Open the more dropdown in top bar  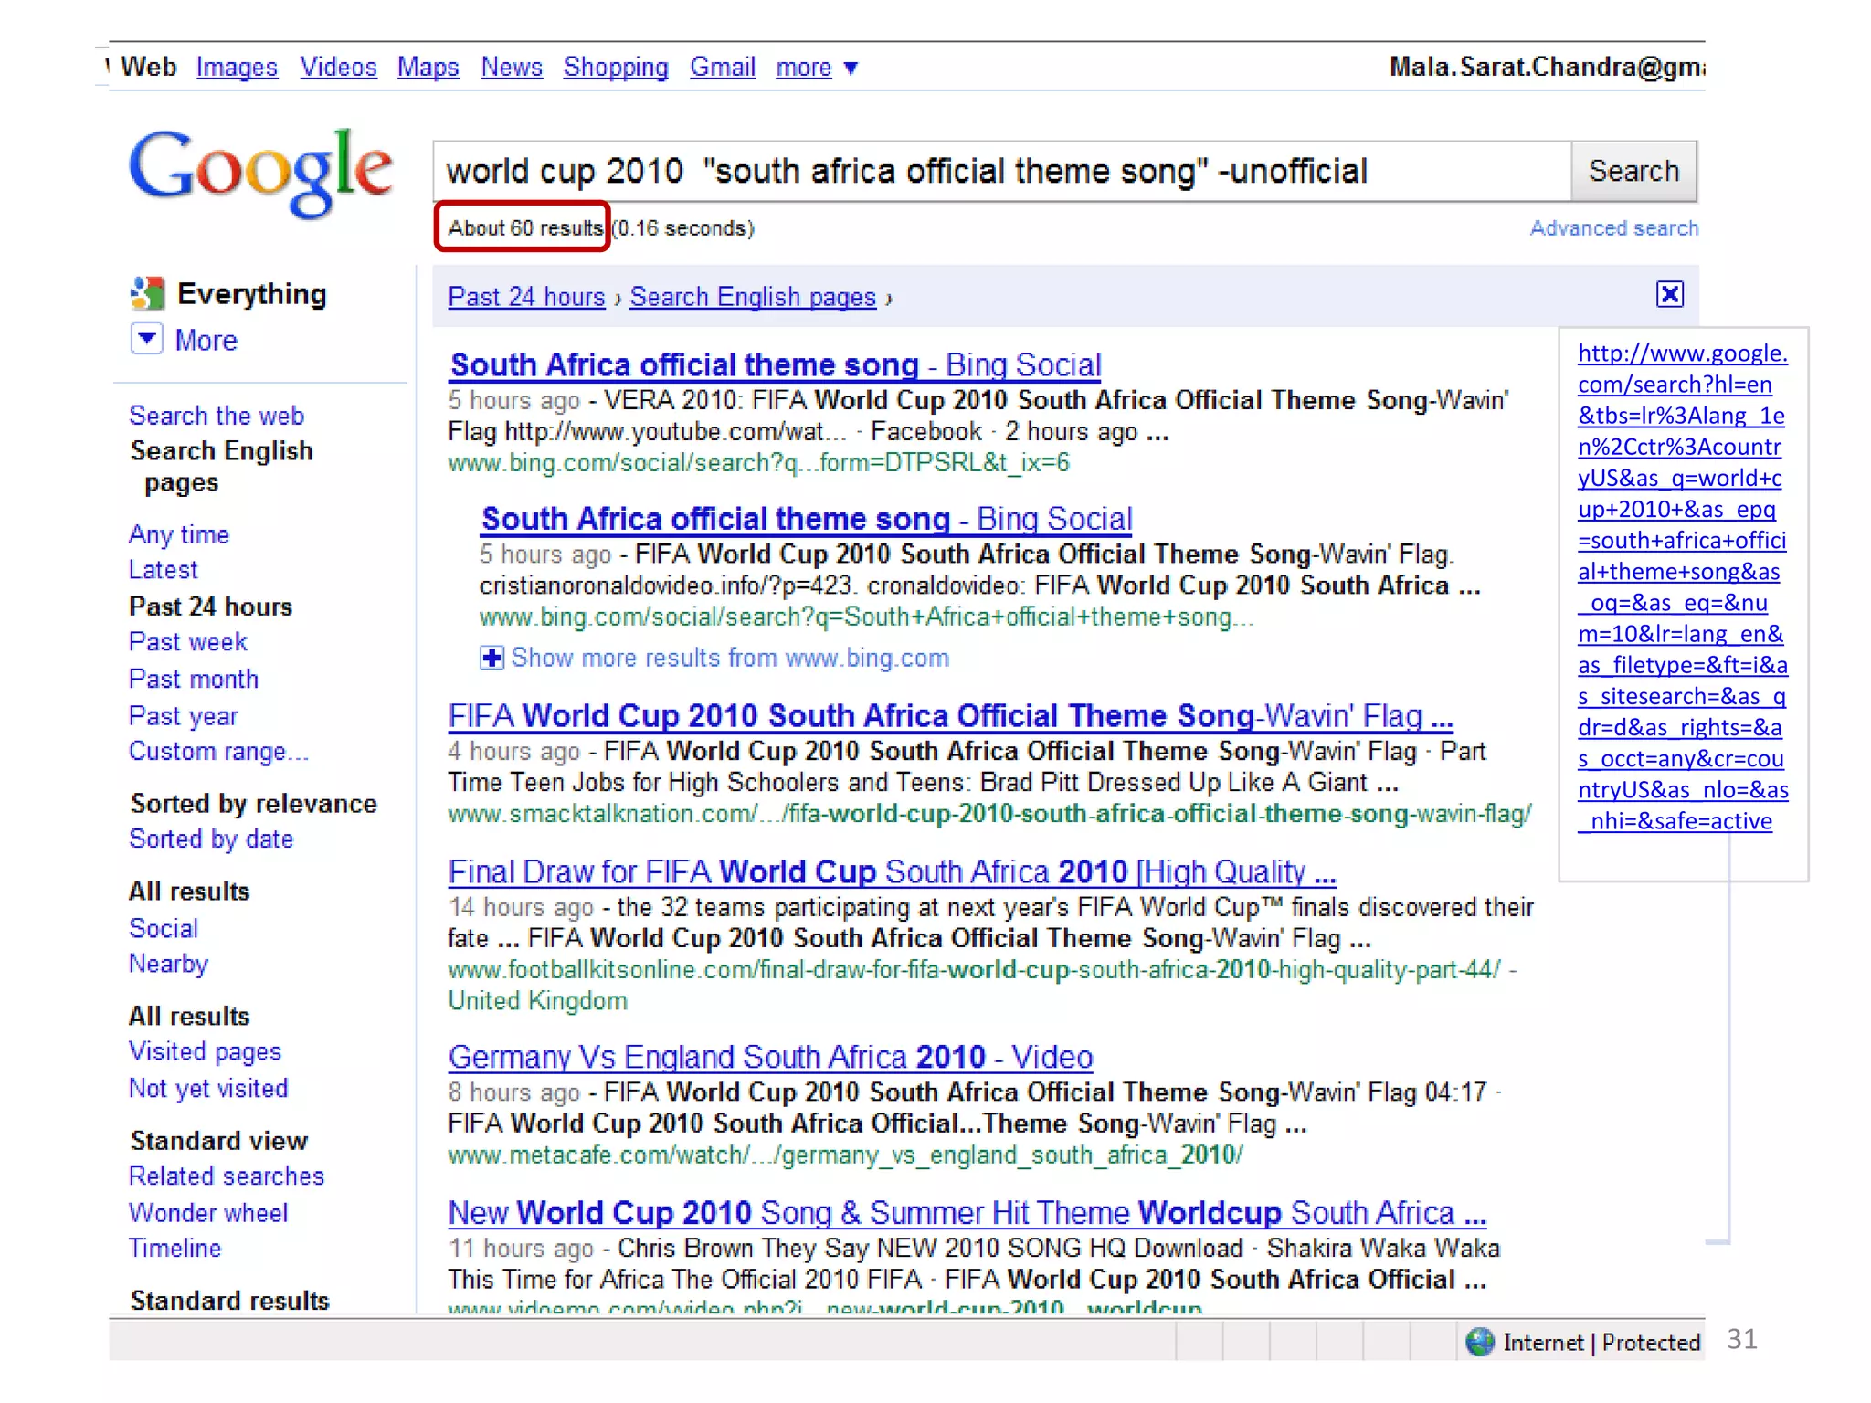click(817, 68)
